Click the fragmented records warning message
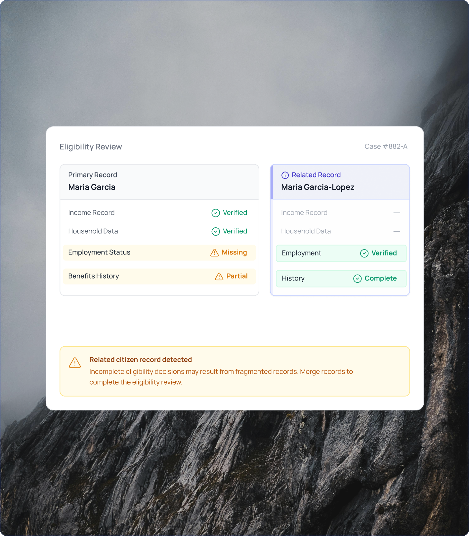 pyautogui.click(x=221, y=377)
